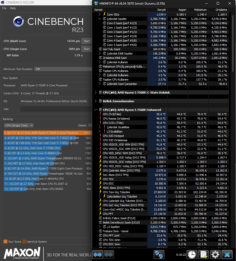
Task: Click the Ortalama column header
Action: point(218,10)
